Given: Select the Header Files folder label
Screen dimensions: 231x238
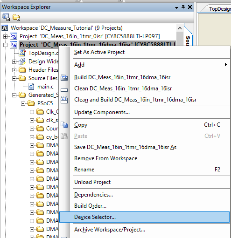Looking at the screenshot, I should click(x=43, y=70).
